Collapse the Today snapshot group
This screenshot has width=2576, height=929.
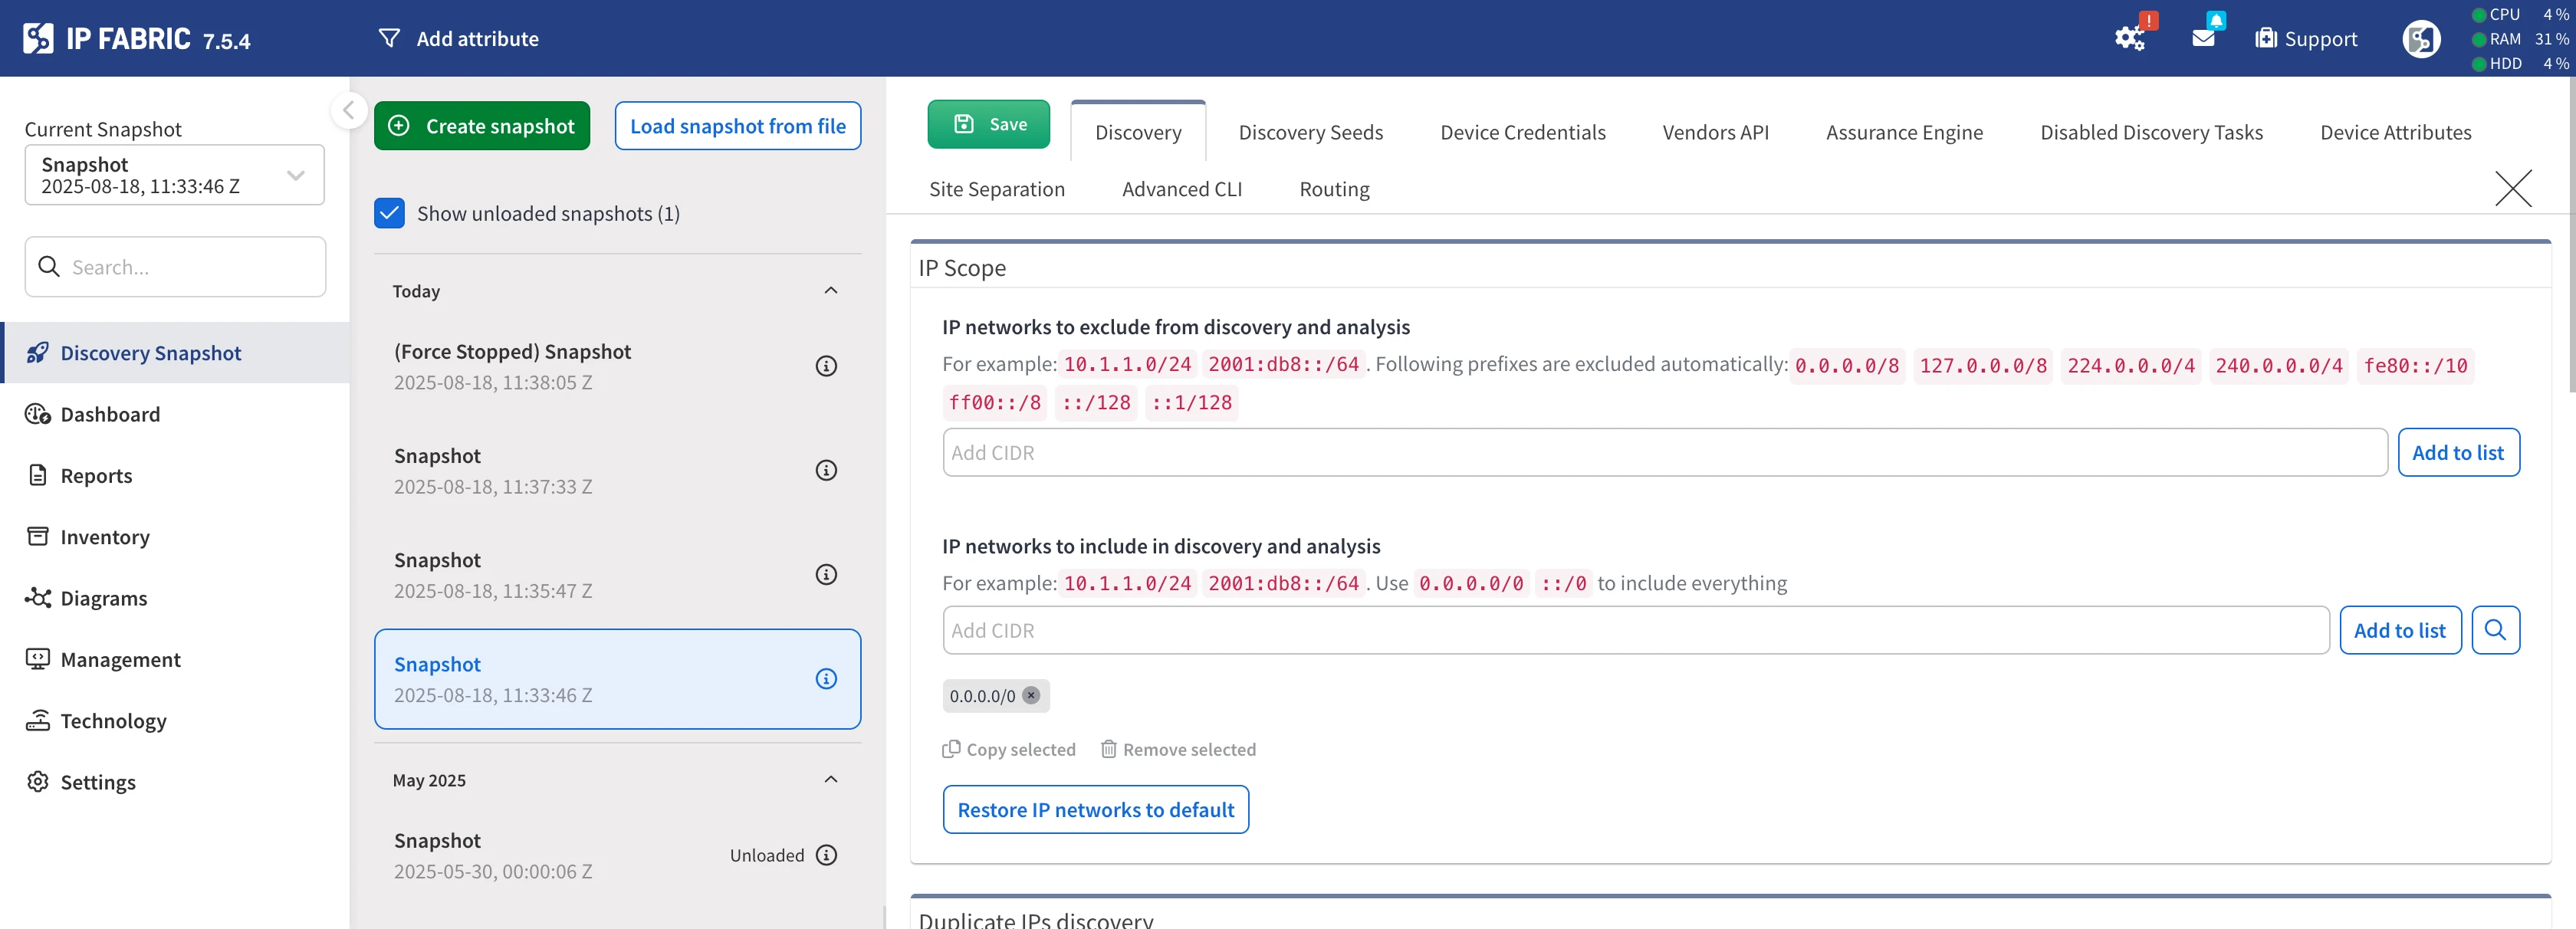(x=830, y=291)
